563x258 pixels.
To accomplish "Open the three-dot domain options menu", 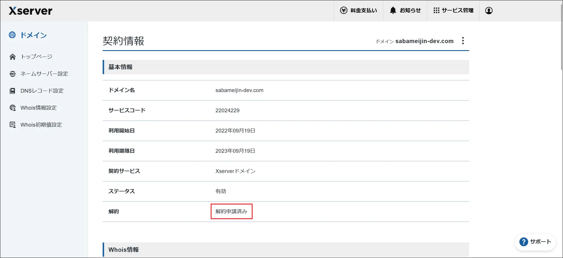I will tap(463, 41).
